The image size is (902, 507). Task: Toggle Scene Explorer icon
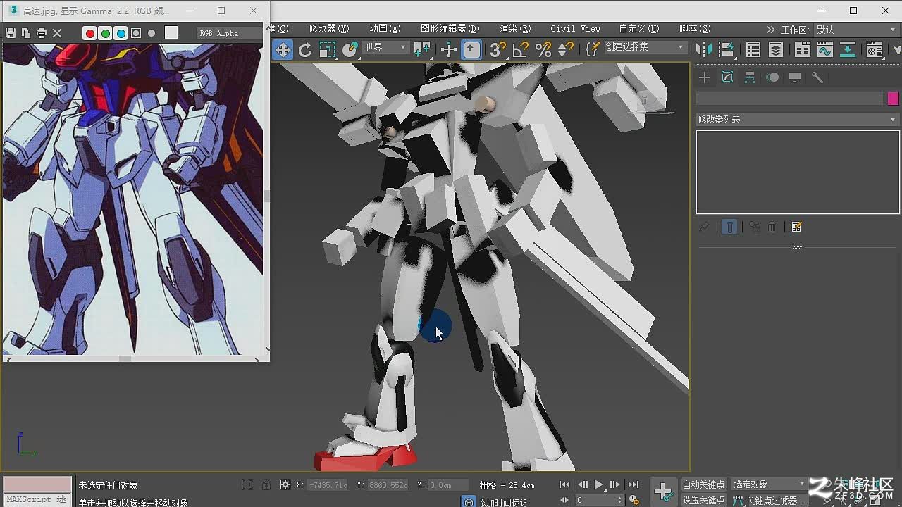[753, 49]
